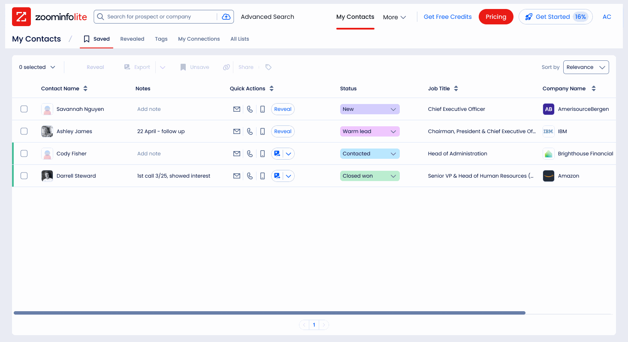Click IBM company logo
Screen dimensions: 628x342
click(x=549, y=131)
